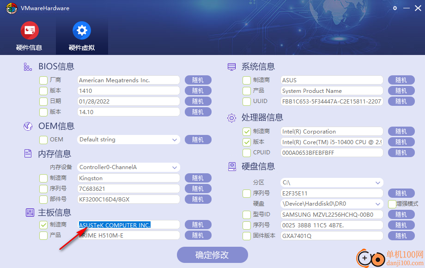The height and width of the screenshot is (268, 425).
Task: Edit the Kingston manufacturer field
Action: pyautogui.click(x=128, y=178)
